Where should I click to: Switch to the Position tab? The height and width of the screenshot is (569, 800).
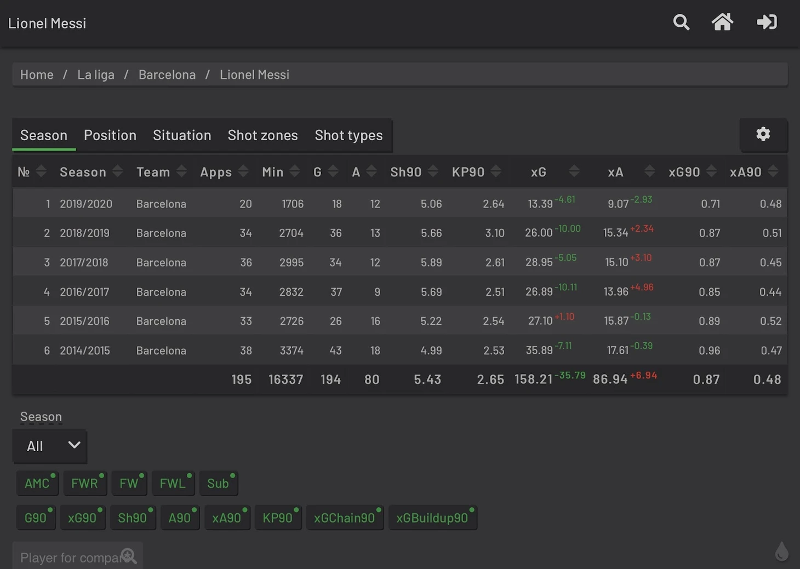[110, 135]
